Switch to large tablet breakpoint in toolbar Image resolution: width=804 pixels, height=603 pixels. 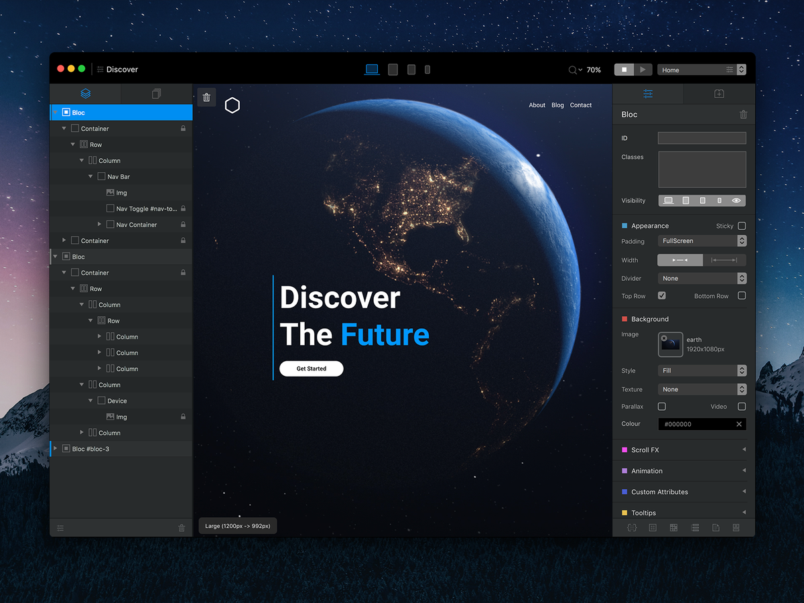point(393,70)
